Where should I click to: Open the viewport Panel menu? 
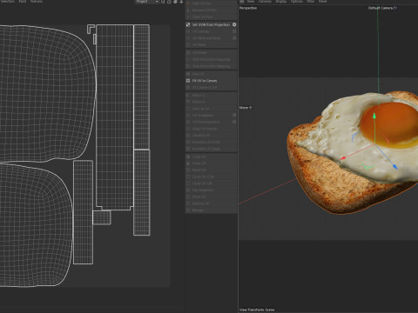point(322,2)
